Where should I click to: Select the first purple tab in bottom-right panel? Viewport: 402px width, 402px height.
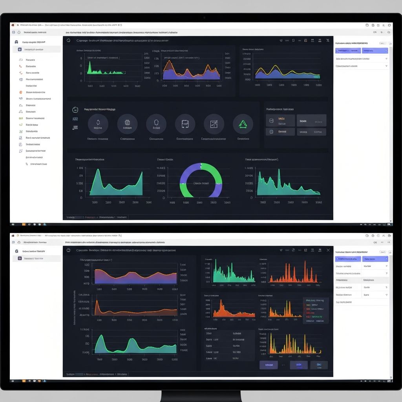click(x=348, y=259)
